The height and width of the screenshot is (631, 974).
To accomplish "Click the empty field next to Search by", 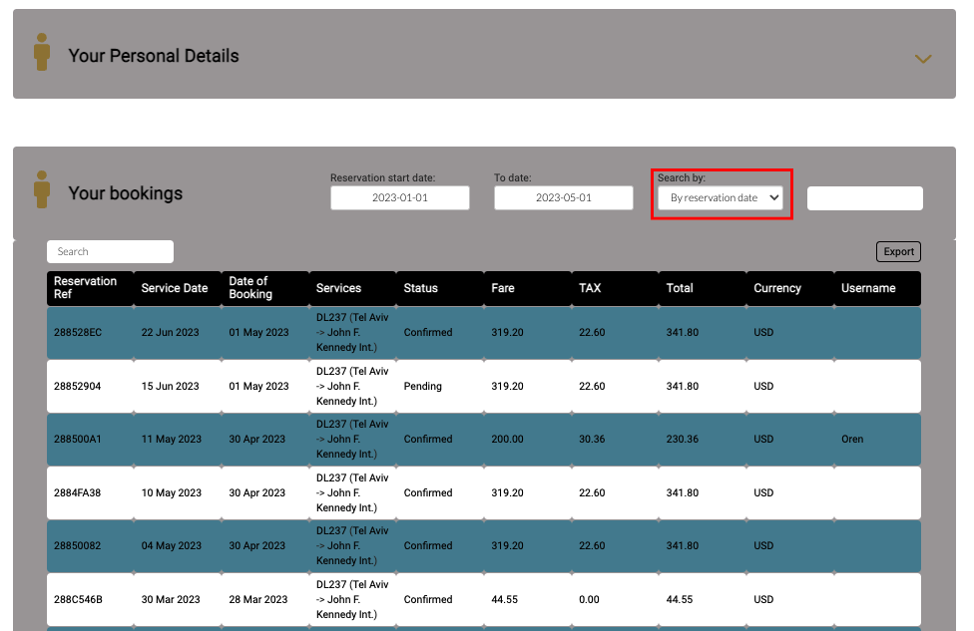I will point(864,198).
